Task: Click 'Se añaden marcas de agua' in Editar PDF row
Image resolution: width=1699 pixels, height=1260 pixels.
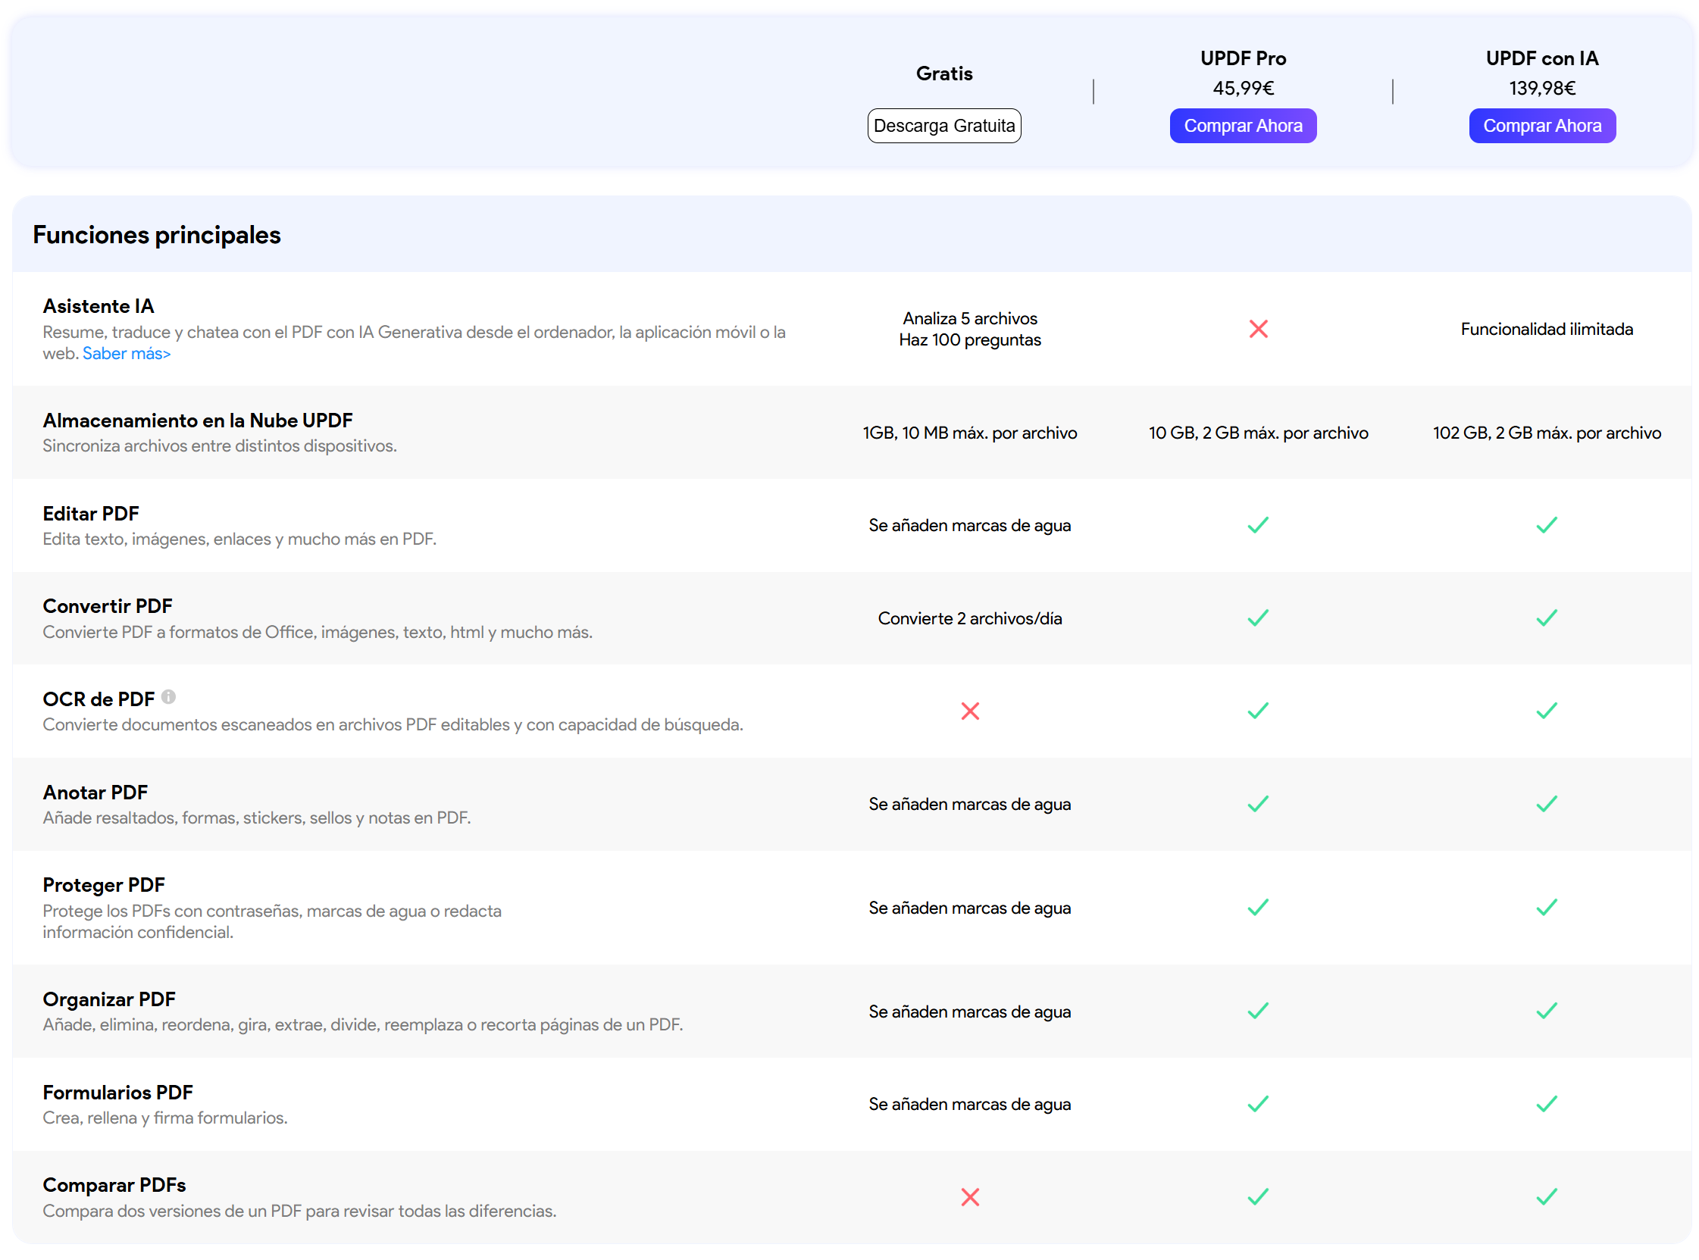Action: click(970, 525)
